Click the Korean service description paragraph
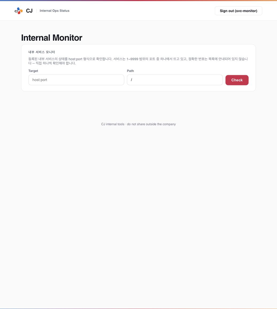The width and height of the screenshot is (277, 309). pyautogui.click(x=138, y=61)
